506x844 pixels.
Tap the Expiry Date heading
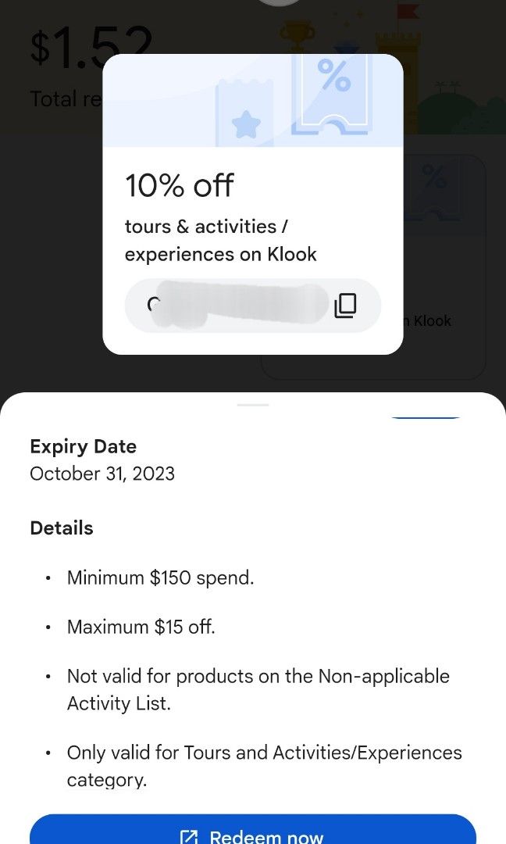[x=83, y=446]
